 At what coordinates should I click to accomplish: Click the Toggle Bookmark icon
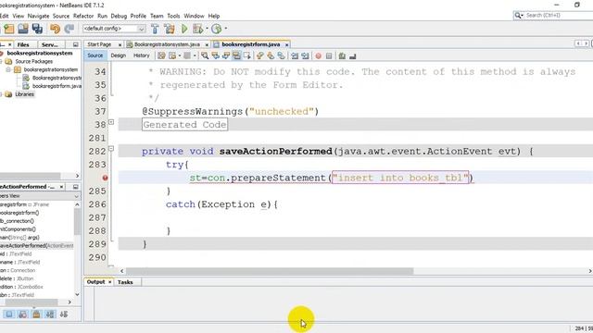tap(281, 55)
